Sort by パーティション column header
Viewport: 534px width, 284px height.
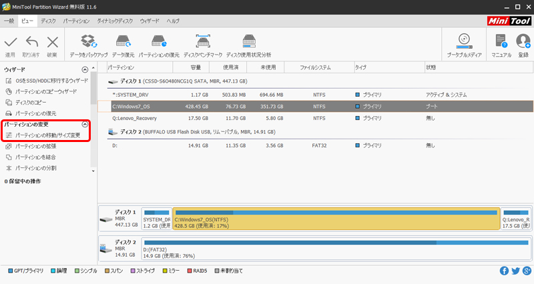click(140, 67)
